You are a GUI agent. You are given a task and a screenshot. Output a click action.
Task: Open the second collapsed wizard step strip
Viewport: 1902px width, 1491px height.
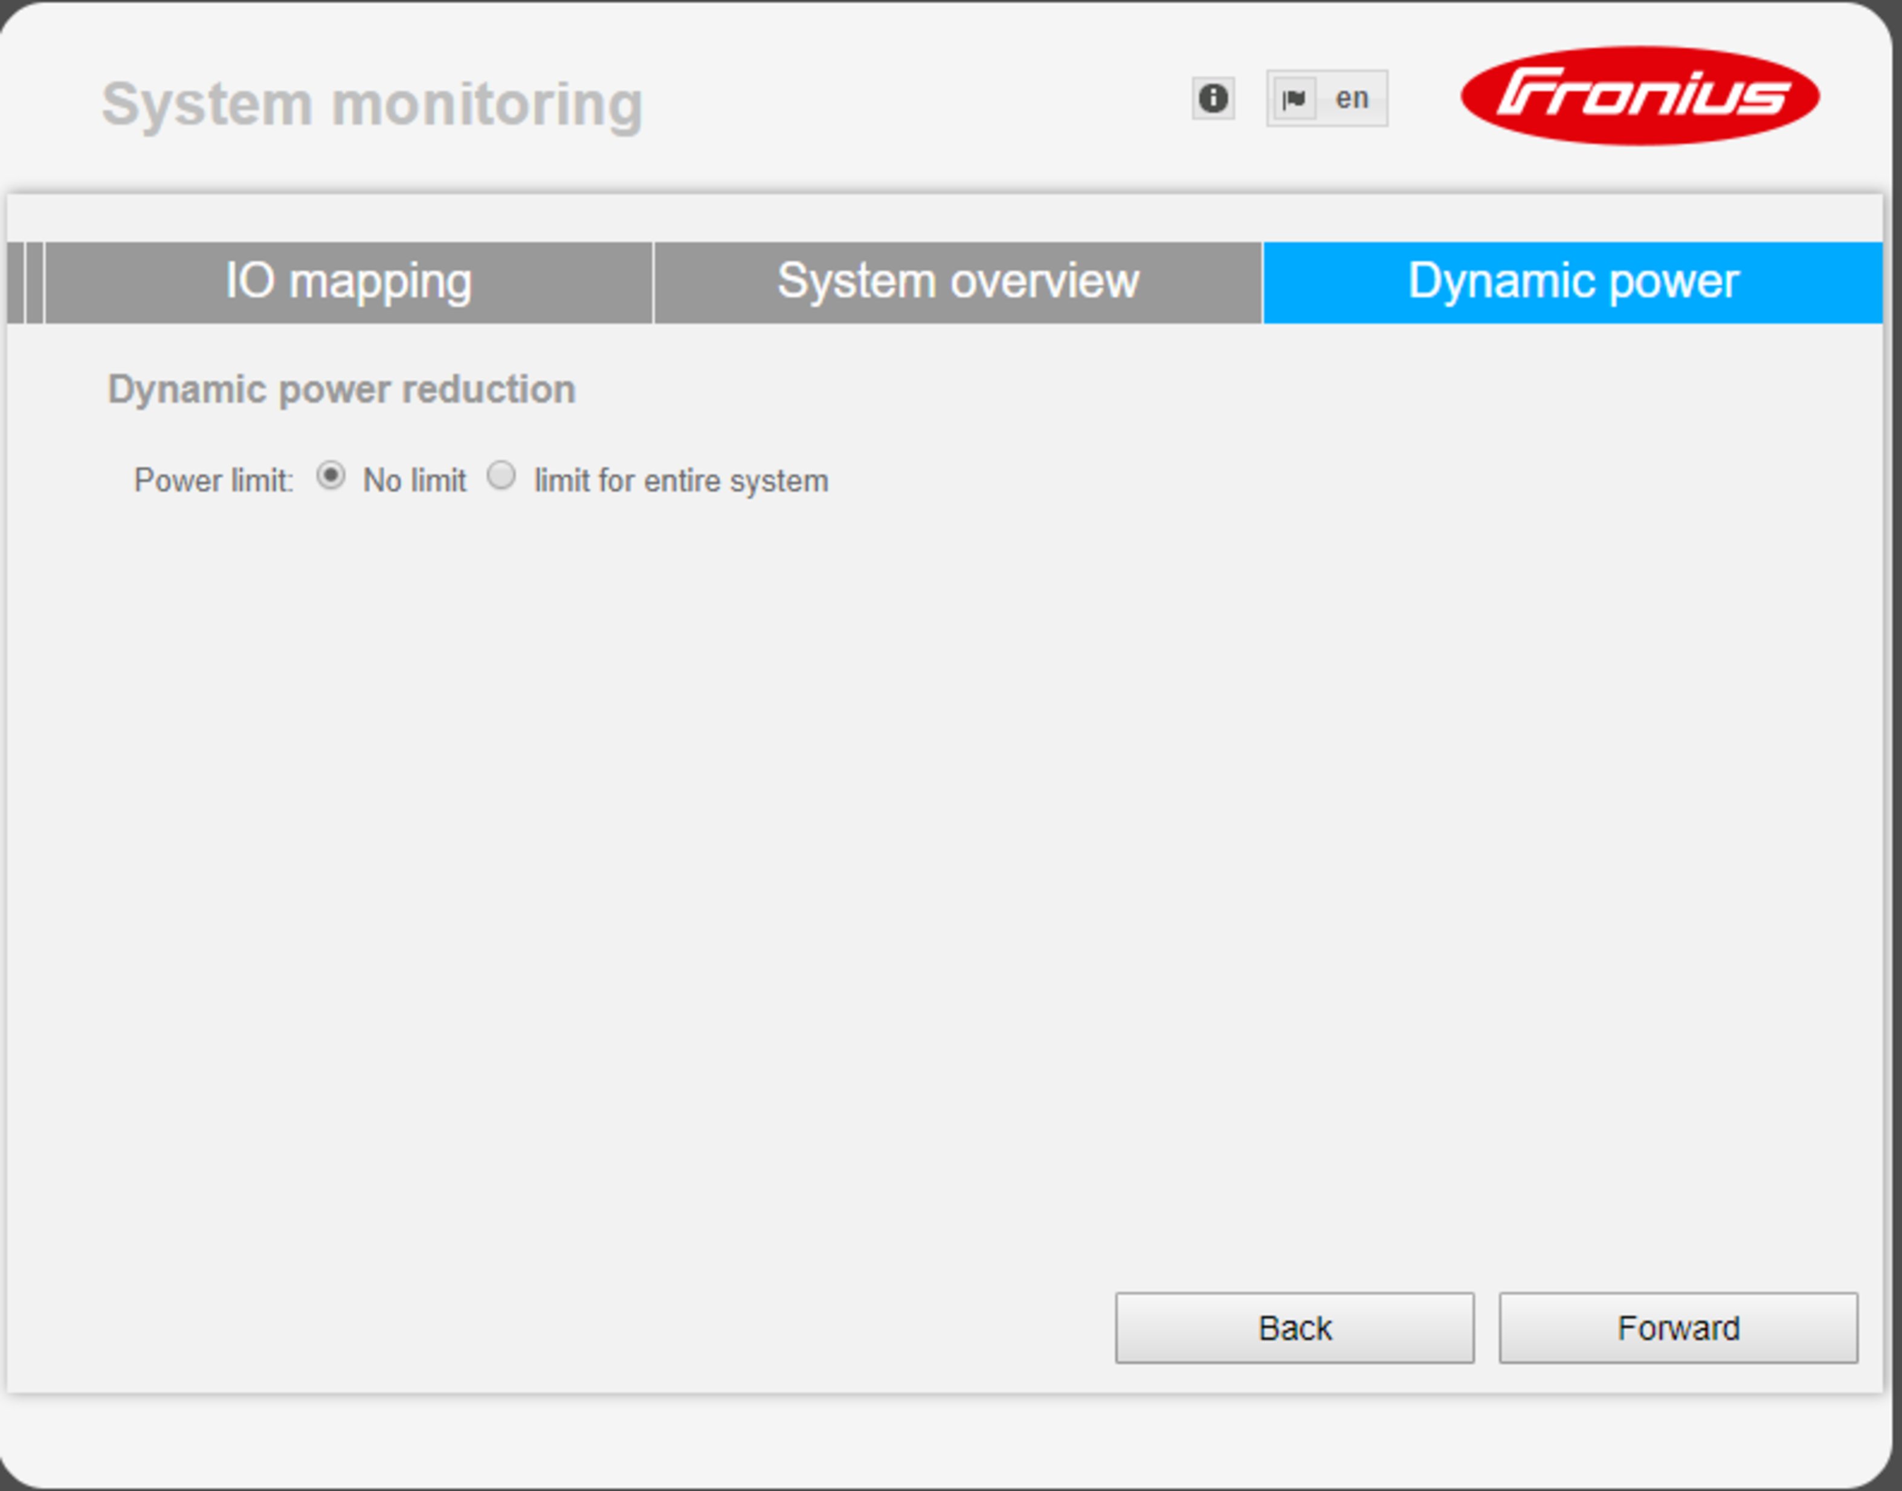coord(34,282)
